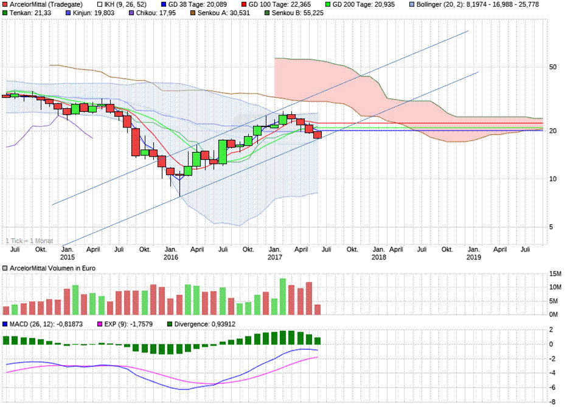Viewport: 573px width, 407px height.
Task: Click the ArcelorMittal (Tradegate) red legend icon
Action: (5, 4)
